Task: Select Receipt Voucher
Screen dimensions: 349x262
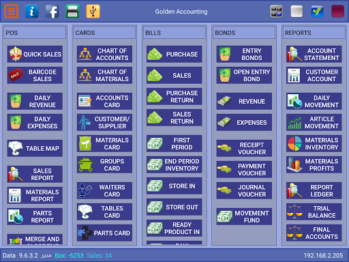Action: 244,148
